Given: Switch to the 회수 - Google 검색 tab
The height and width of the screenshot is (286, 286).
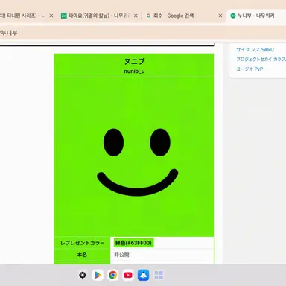Looking at the screenshot, I should click(x=184, y=16).
